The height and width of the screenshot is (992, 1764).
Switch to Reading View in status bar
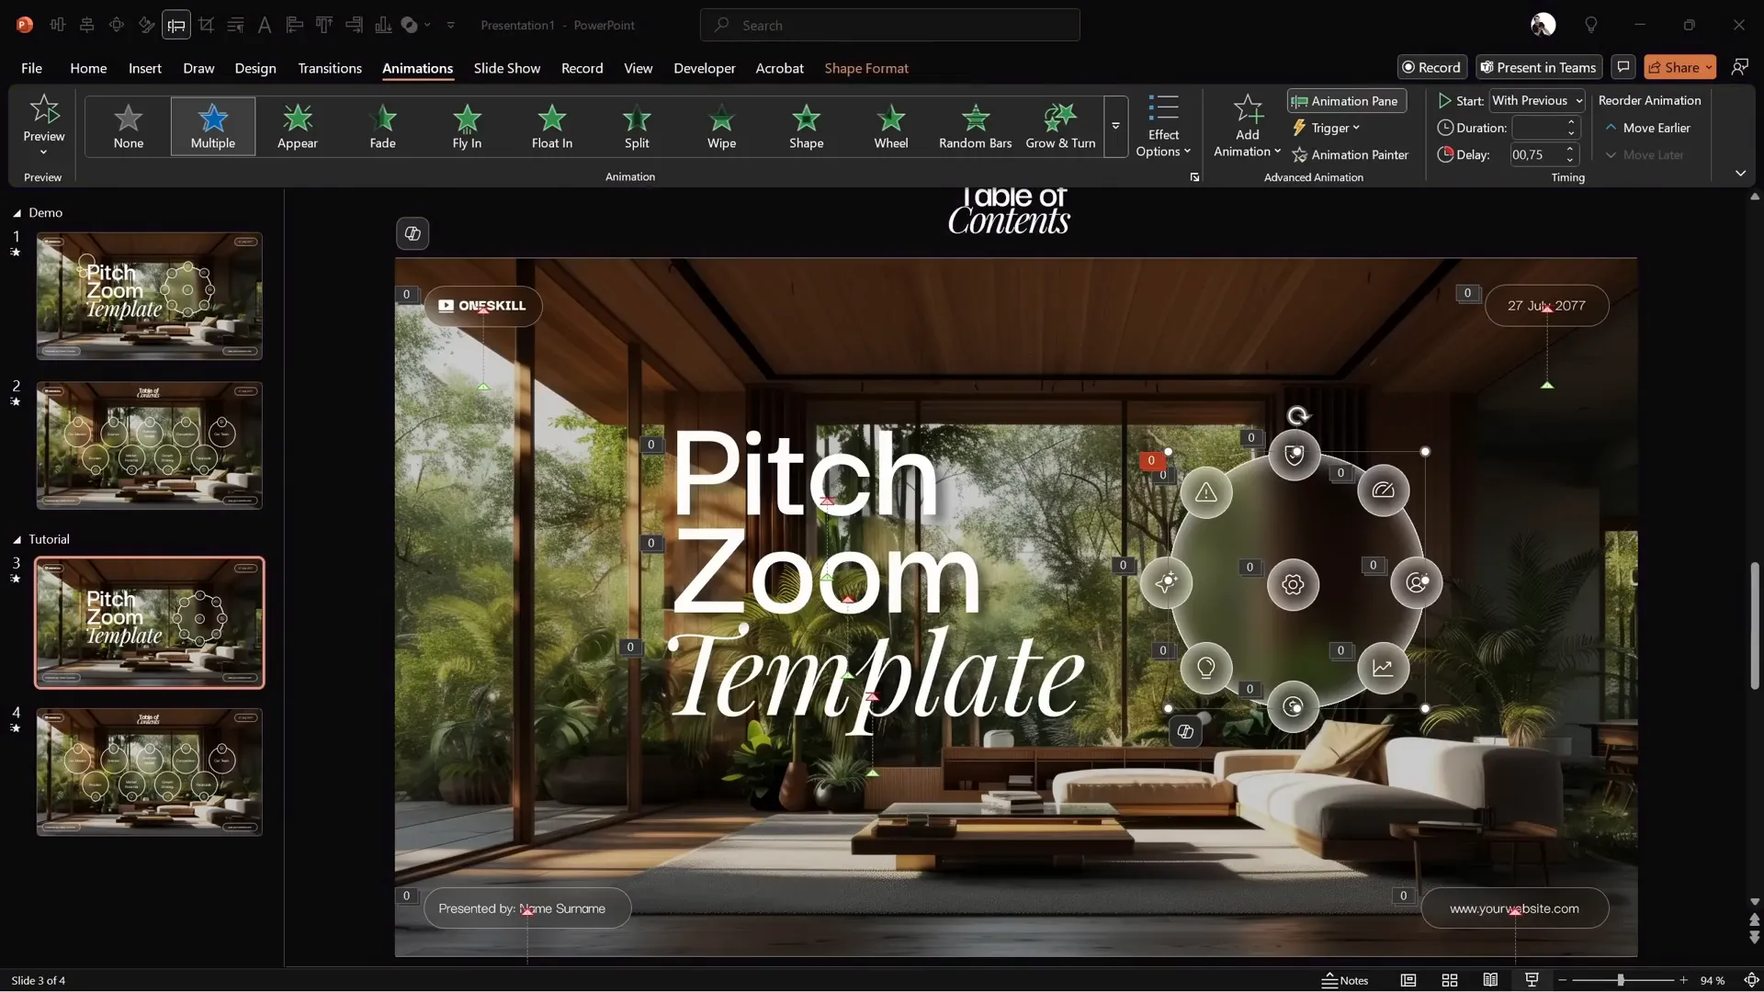(x=1490, y=980)
